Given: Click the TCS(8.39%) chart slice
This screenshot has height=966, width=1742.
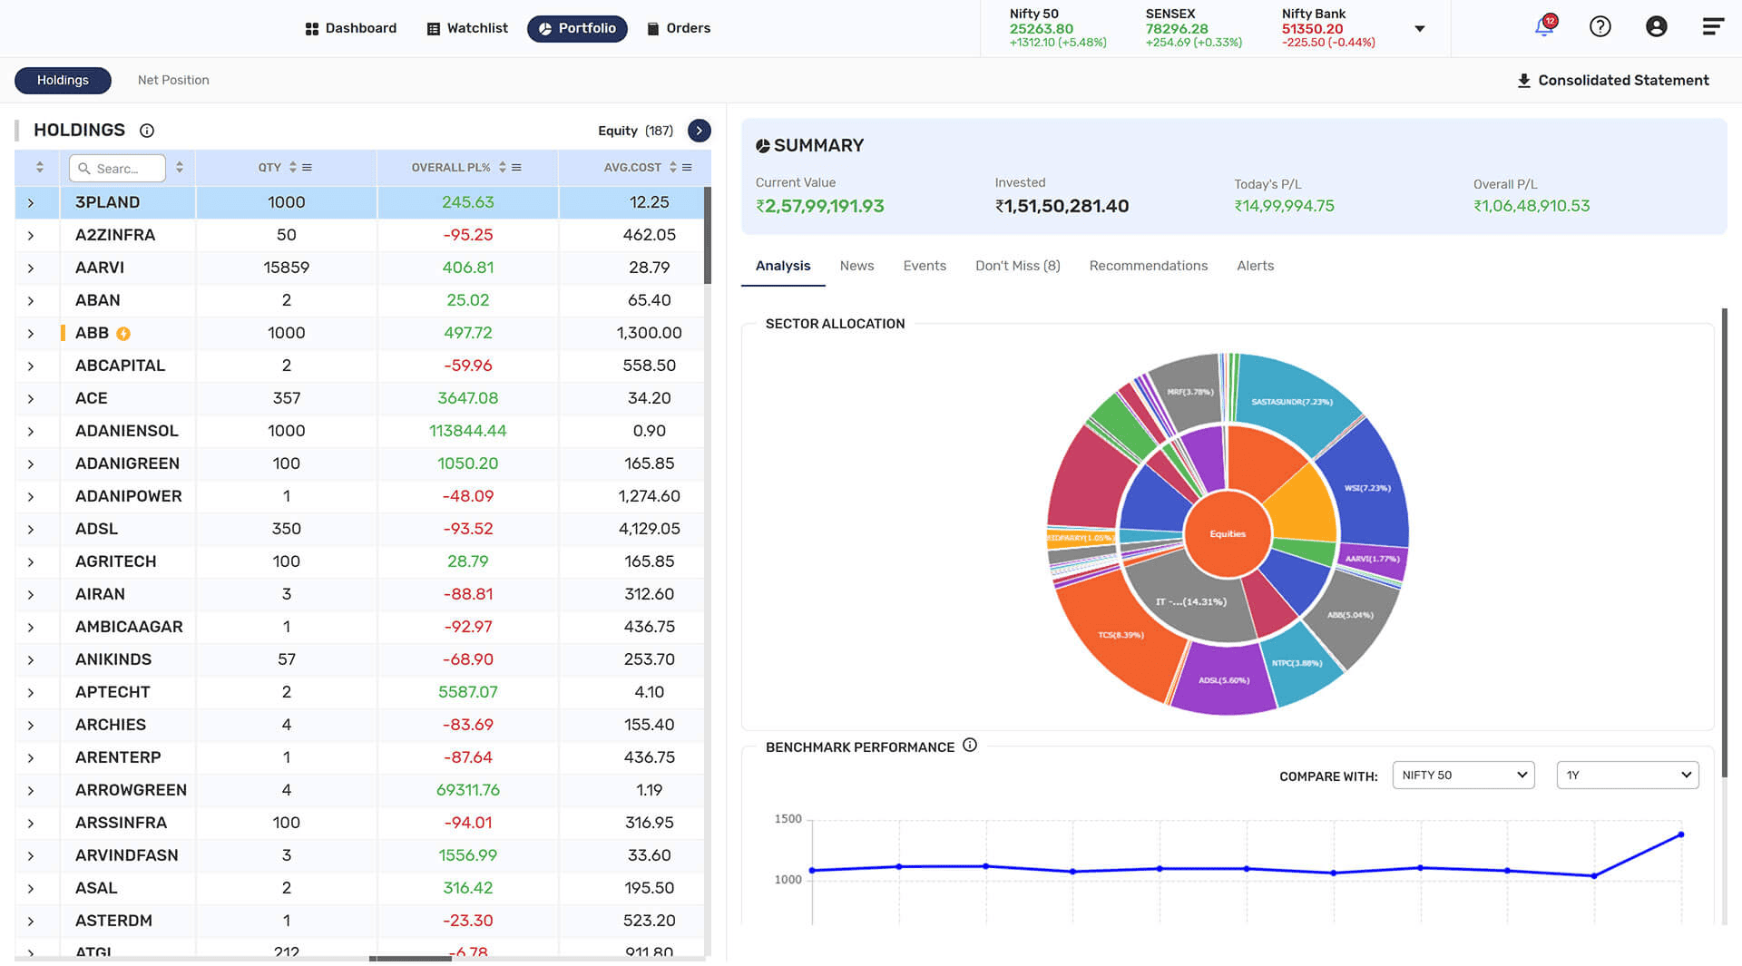Looking at the screenshot, I should (x=1121, y=636).
